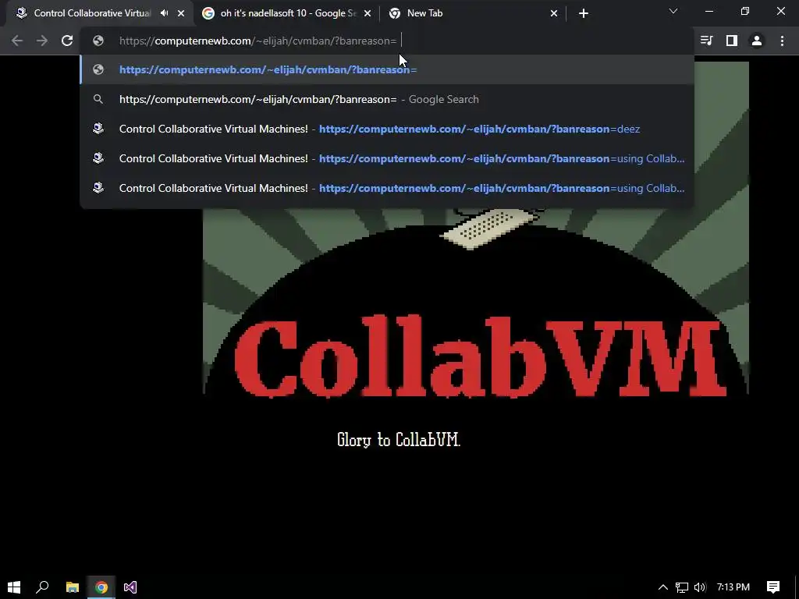Switch to the nadellasoft 10 Google Search tab
The image size is (799, 599).
click(x=287, y=13)
